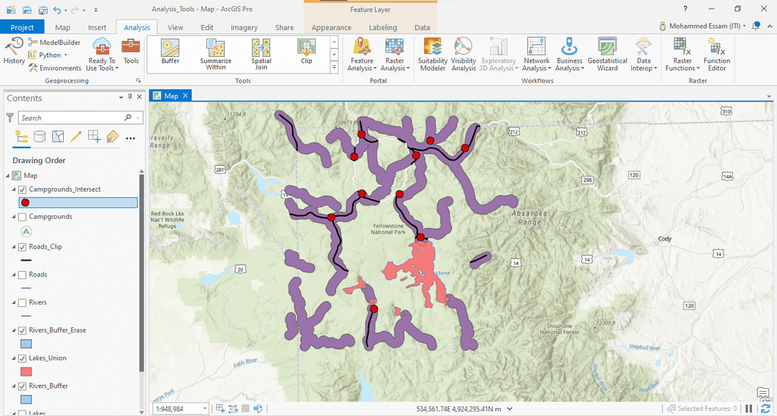Screen dimensions: 777x416
Task: Open Environments settings
Action: pyautogui.click(x=55, y=67)
